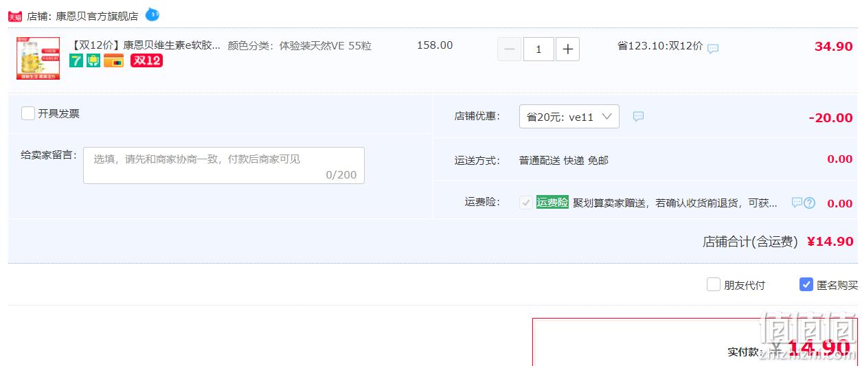Click the store total ¥14.90
Screen dimensions: 862x366
[830, 241]
